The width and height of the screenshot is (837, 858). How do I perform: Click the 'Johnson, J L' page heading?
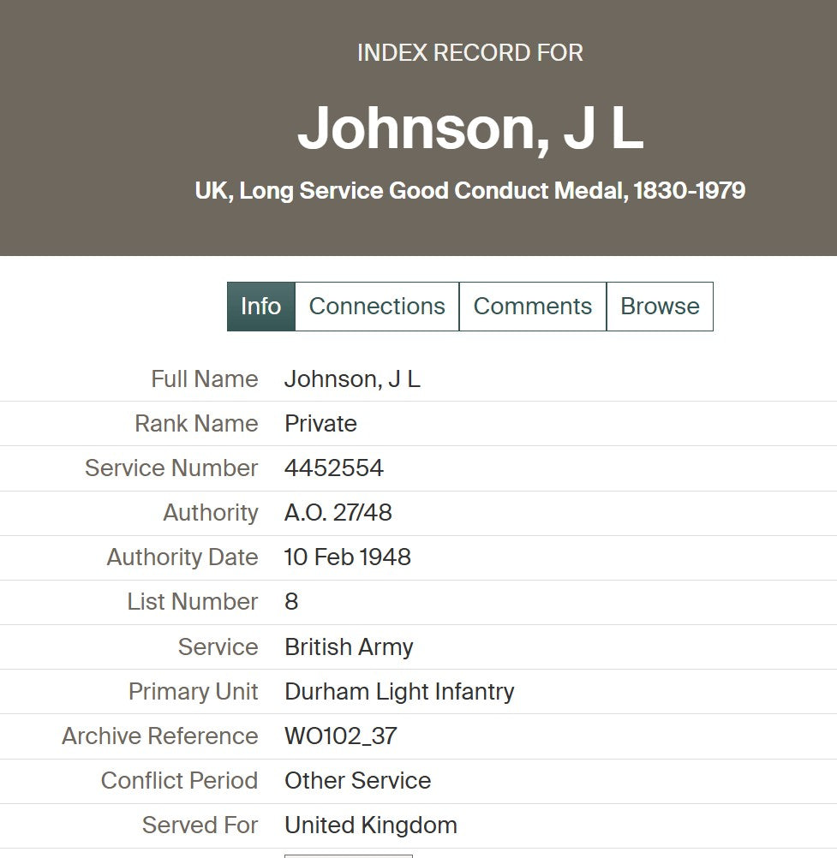tap(470, 128)
